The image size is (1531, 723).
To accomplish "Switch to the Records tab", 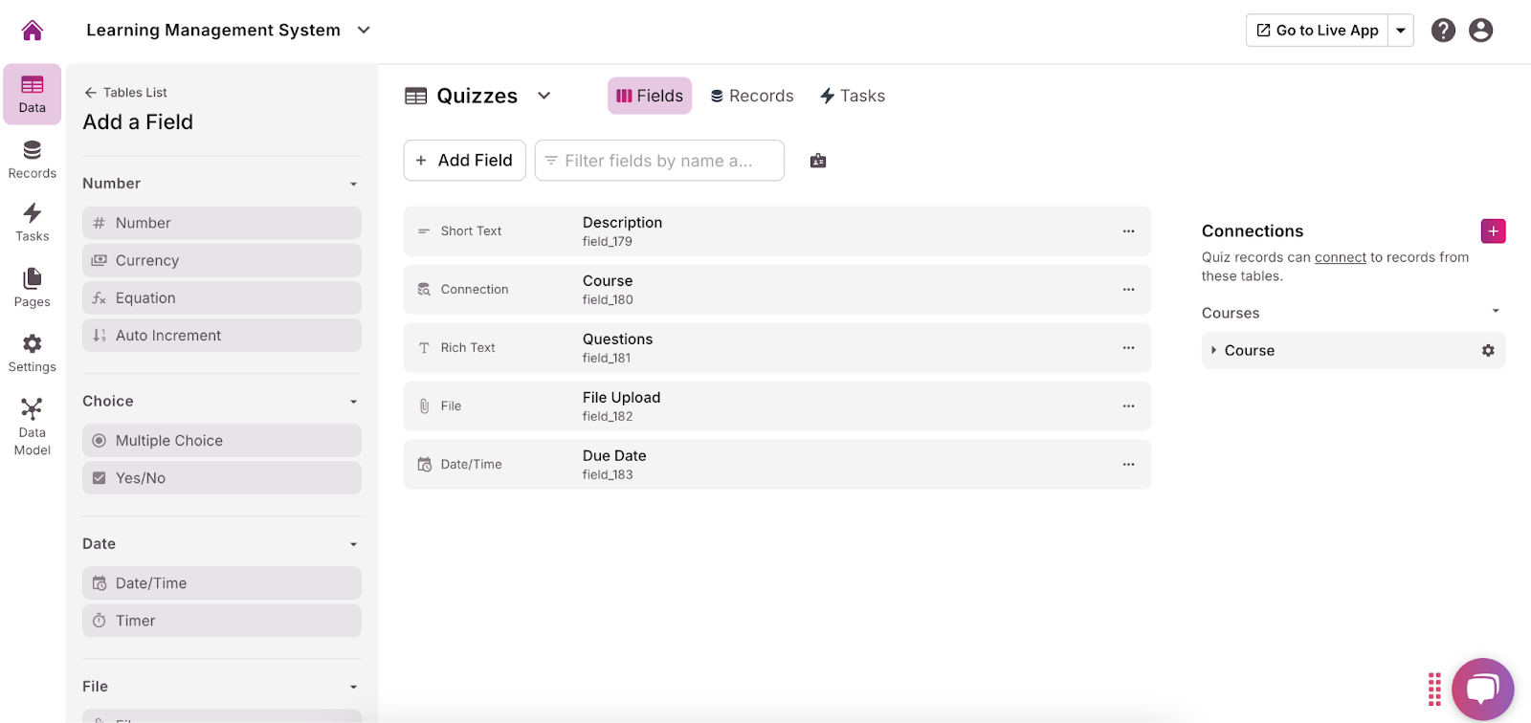I will (752, 96).
